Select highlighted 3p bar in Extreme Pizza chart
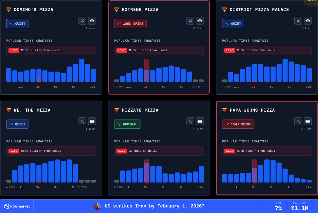The image size is (318, 213). [147, 70]
